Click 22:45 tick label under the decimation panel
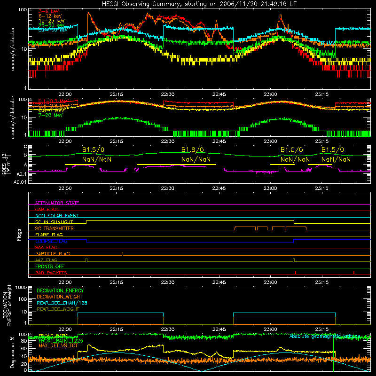The width and height of the screenshot is (376, 376). click(219, 329)
